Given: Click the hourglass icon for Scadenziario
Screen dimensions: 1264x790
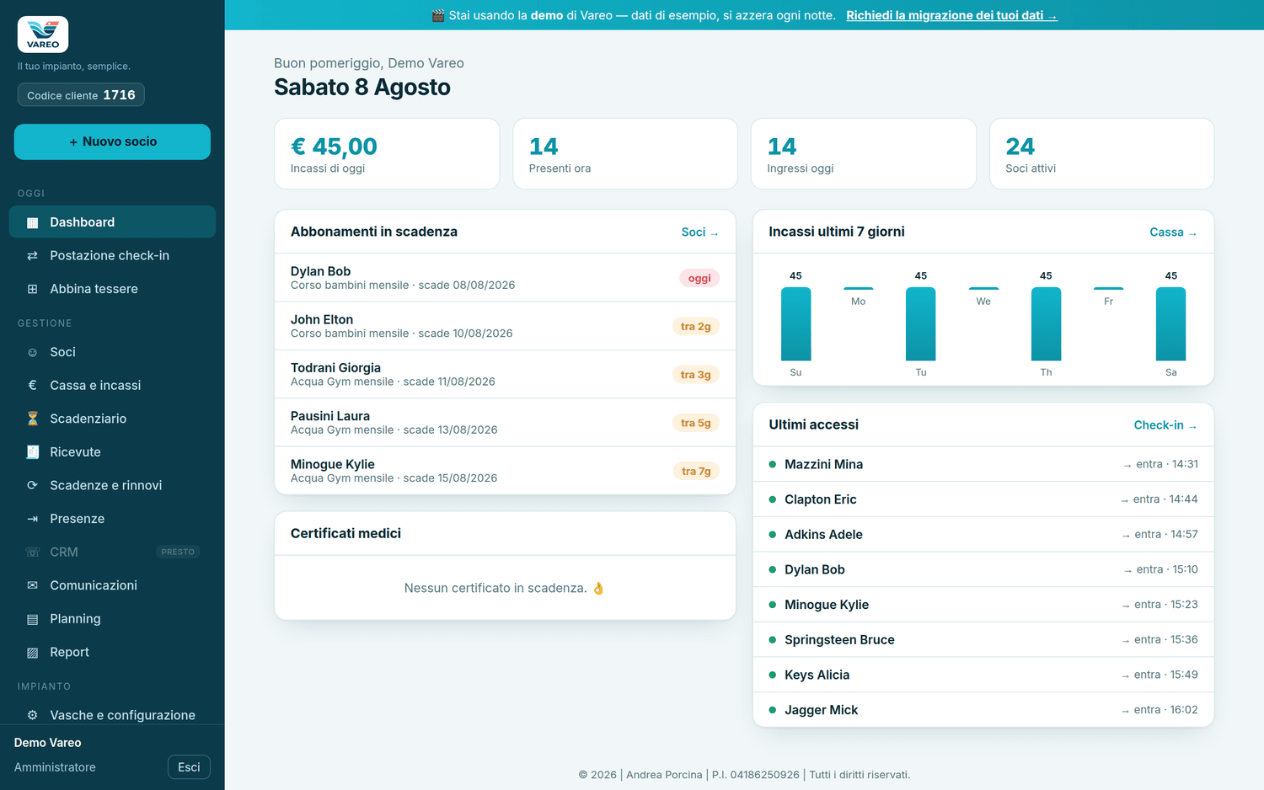Looking at the screenshot, I should pos(33,419).
